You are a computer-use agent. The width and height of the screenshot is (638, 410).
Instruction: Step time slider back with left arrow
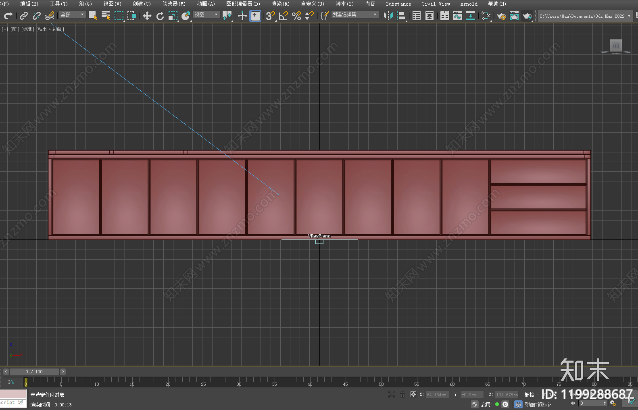pyautogui.click(x=6, y=372)
